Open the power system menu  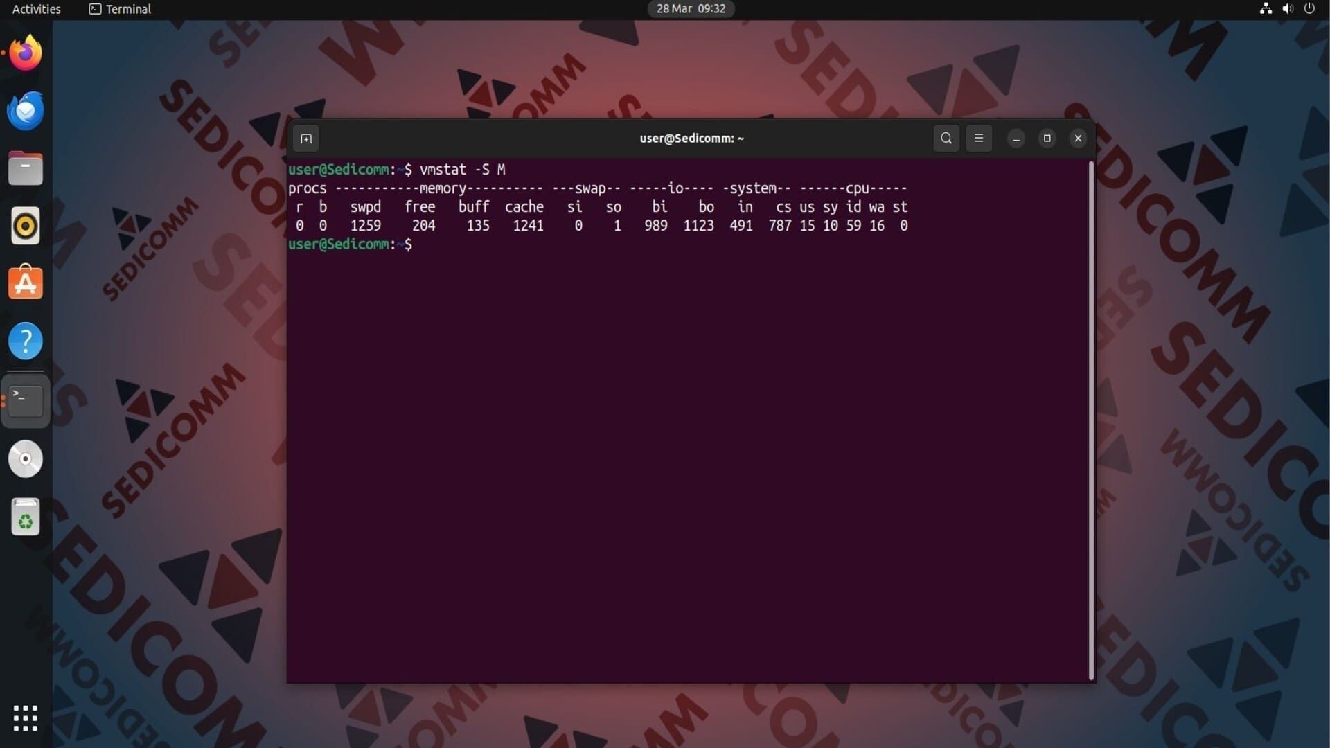coord(1309,9)
